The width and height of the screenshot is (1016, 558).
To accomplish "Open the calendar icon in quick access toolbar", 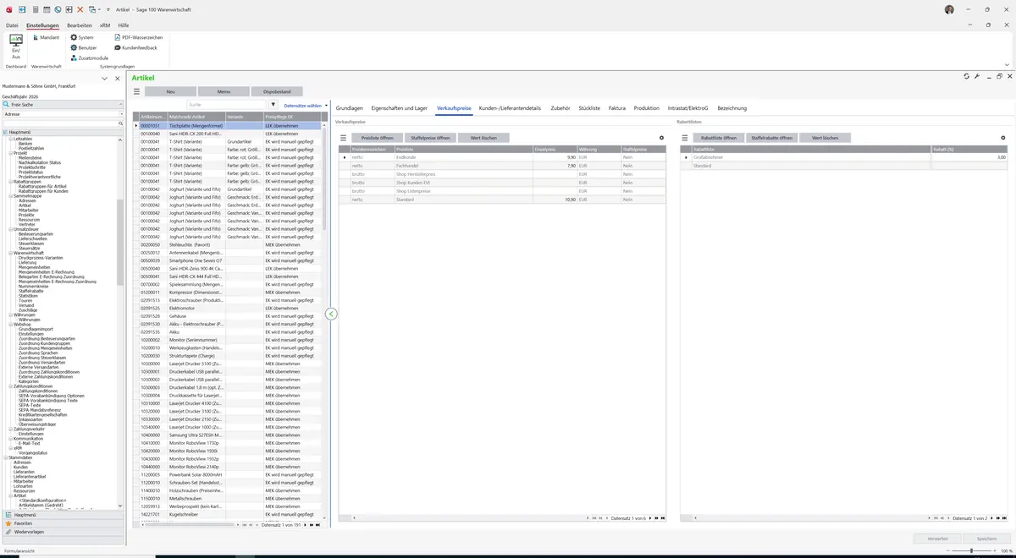I will coord(47,9).
